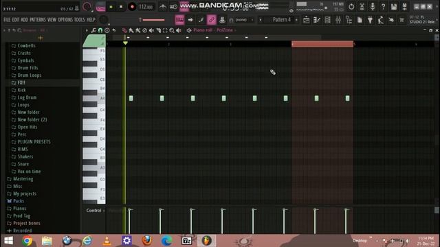Click the red timeline selection region
The image size is (440, 247).
click(322, 44)
